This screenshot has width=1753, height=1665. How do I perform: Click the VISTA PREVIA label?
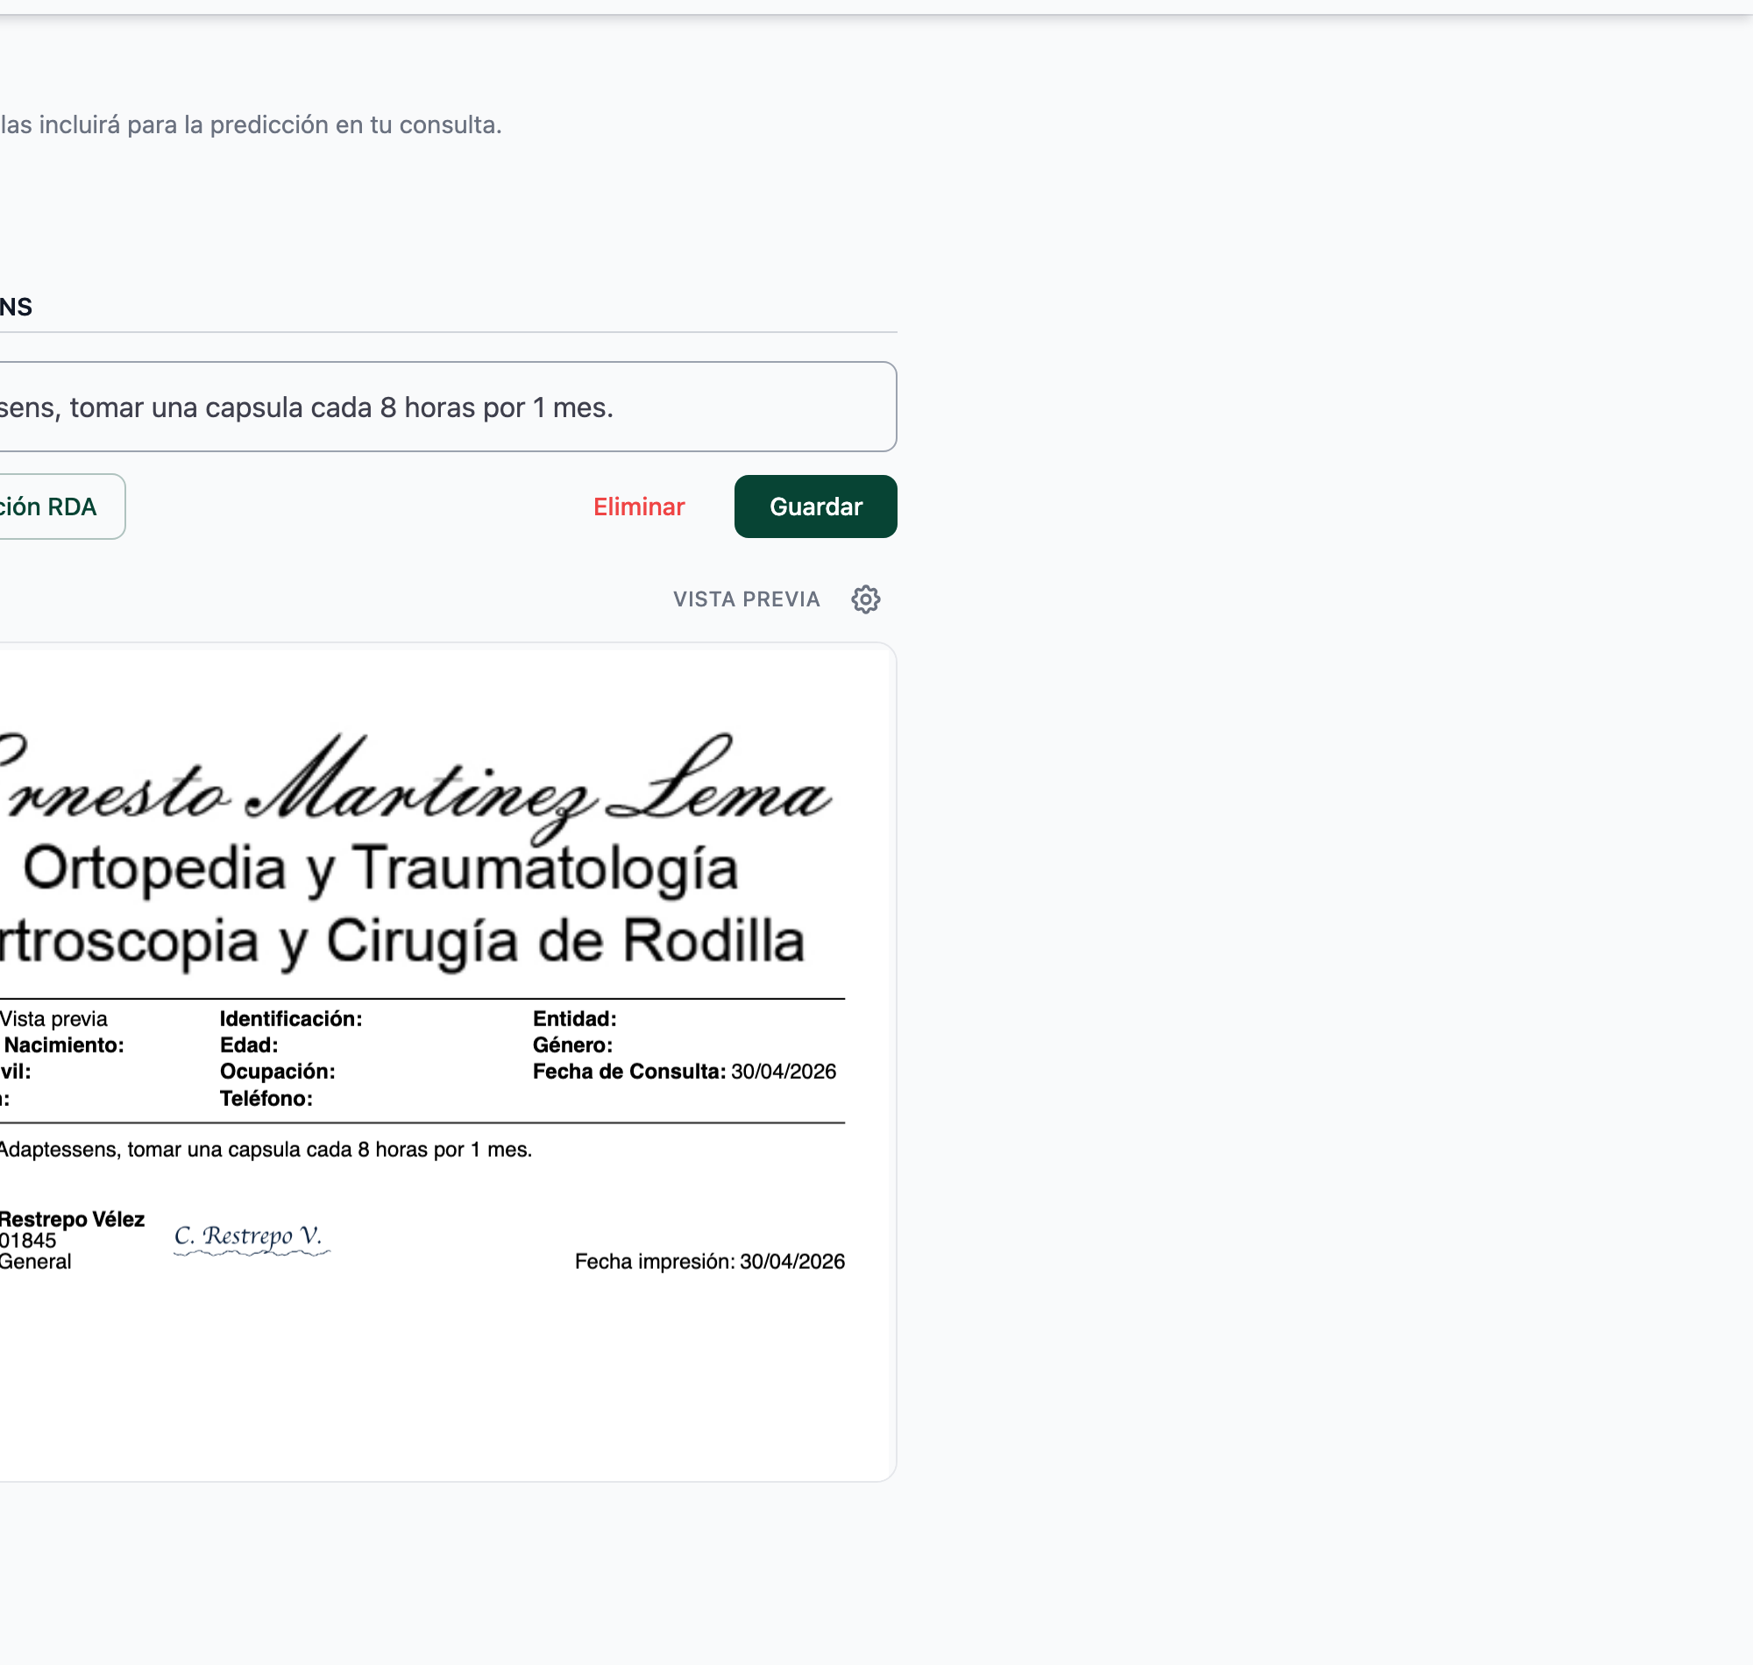pos(746,599)
